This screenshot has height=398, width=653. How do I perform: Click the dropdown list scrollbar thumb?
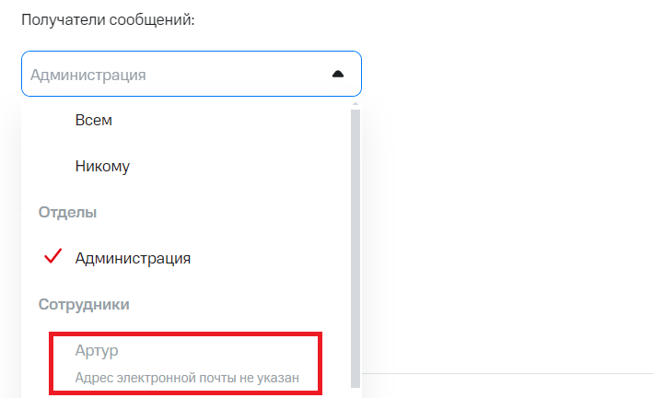coord(355,249)
